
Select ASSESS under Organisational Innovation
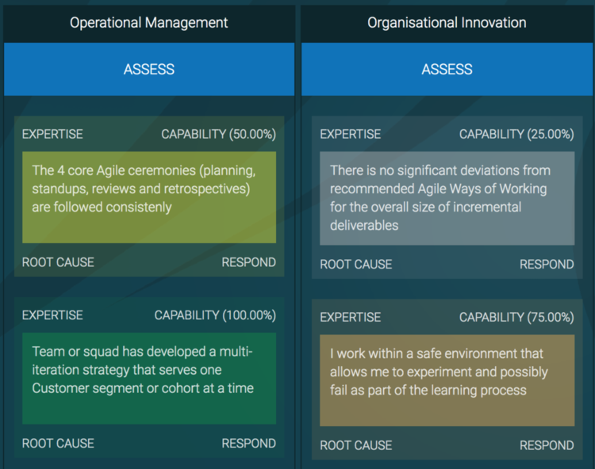[447, 69]
